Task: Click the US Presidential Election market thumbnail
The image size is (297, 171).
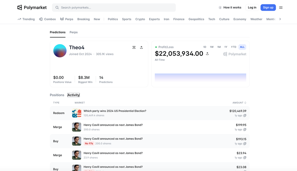Action: point(77,113)
